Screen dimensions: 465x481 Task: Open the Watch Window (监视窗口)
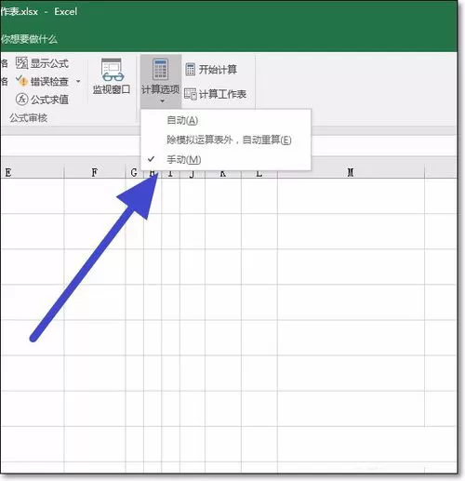click(112, 76)
